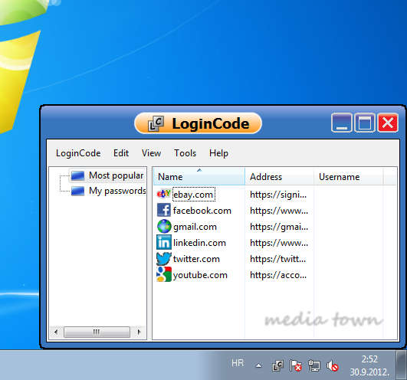Click the ebay.com logo icon
Image resolution: width=407 pixels, height=380 pixels.
[x=163, y=194]
